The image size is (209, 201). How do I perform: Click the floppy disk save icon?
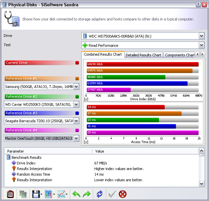coord(36,194)
